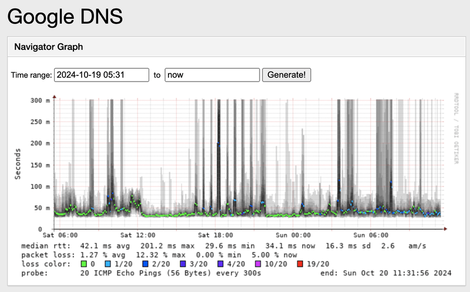Click the 201.2 ms max value
The image size is (470, 292).
(167, 246)
